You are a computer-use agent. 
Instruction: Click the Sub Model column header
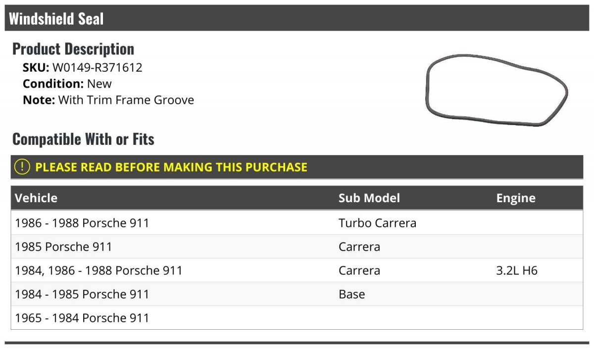click(369, 198)
